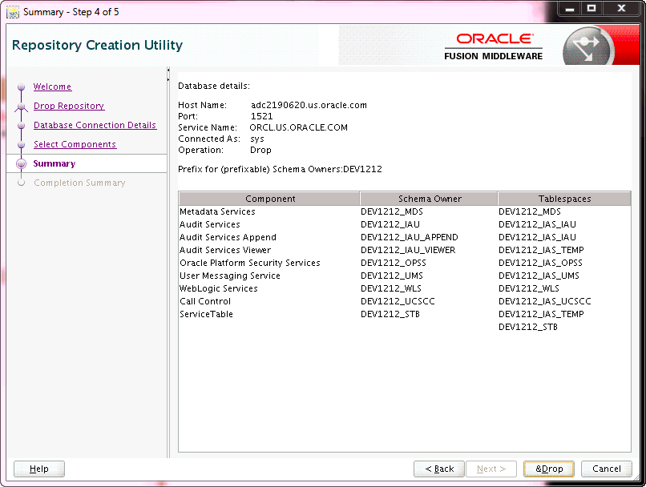Select the Call Control row
Viewport: 646px width, 487px height.
pos(405,301)
